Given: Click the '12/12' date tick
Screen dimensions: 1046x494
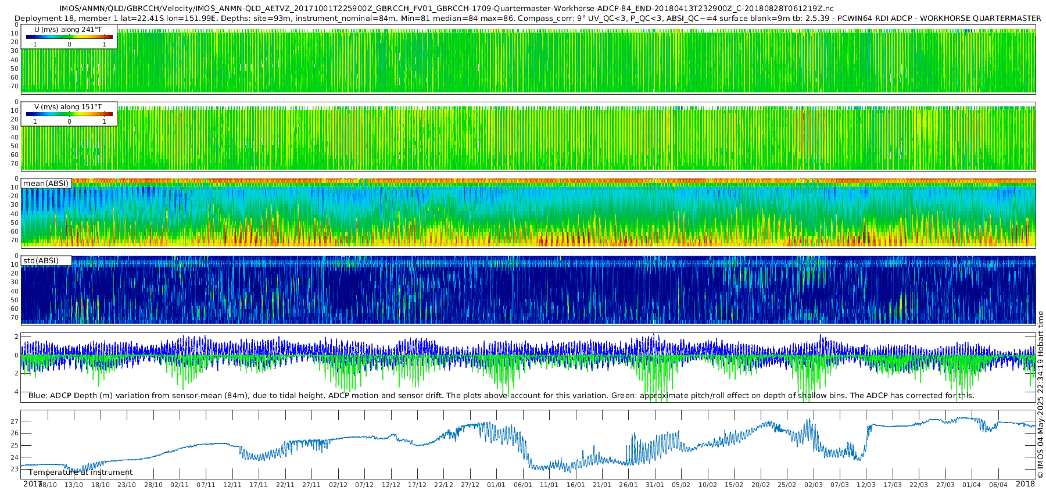Looking at the screenshot, I should (391, 485).
